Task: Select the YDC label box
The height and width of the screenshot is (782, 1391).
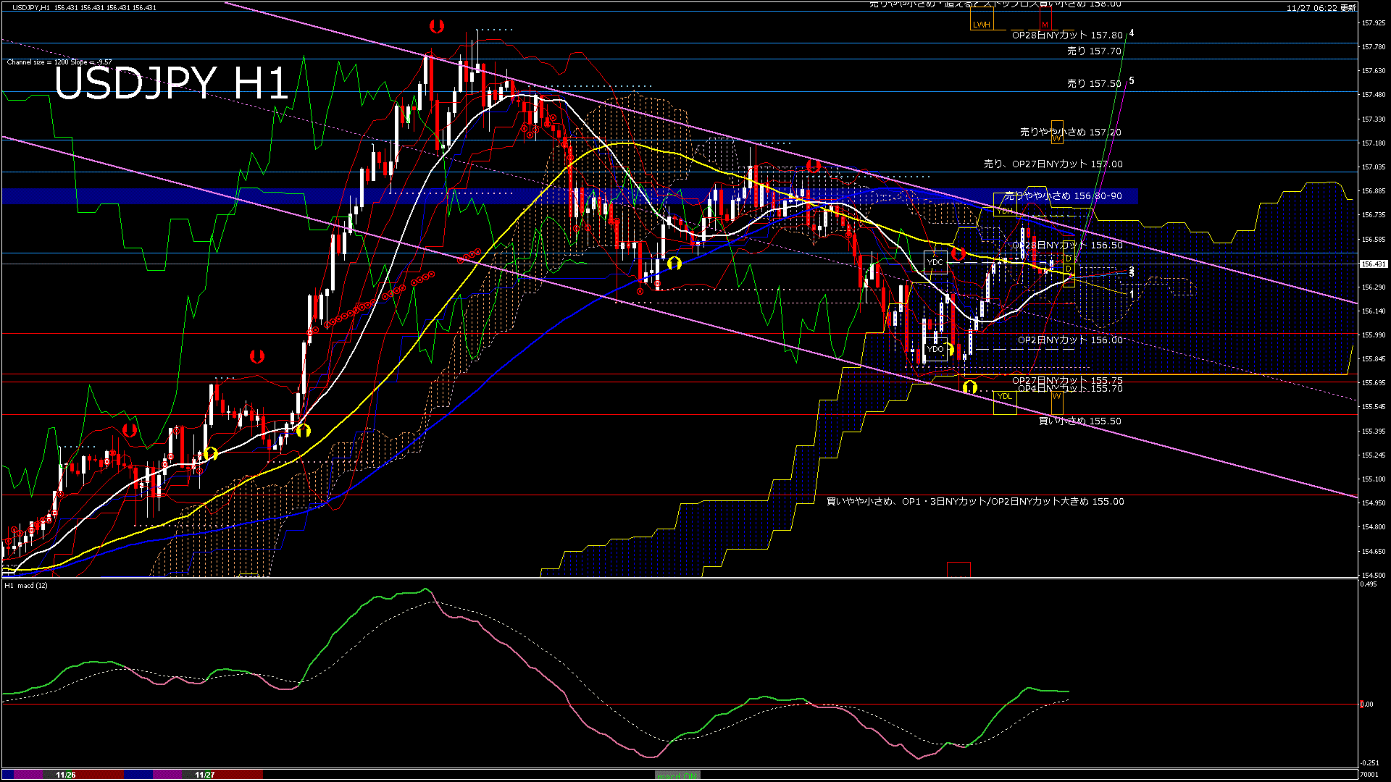Action: [x=935, y=261]
